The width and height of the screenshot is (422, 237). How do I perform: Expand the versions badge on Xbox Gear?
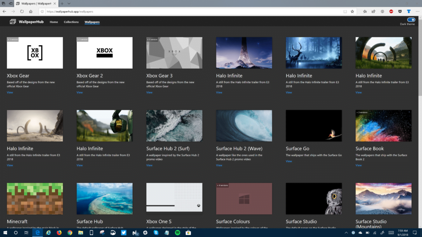click(x=14, y=39)
